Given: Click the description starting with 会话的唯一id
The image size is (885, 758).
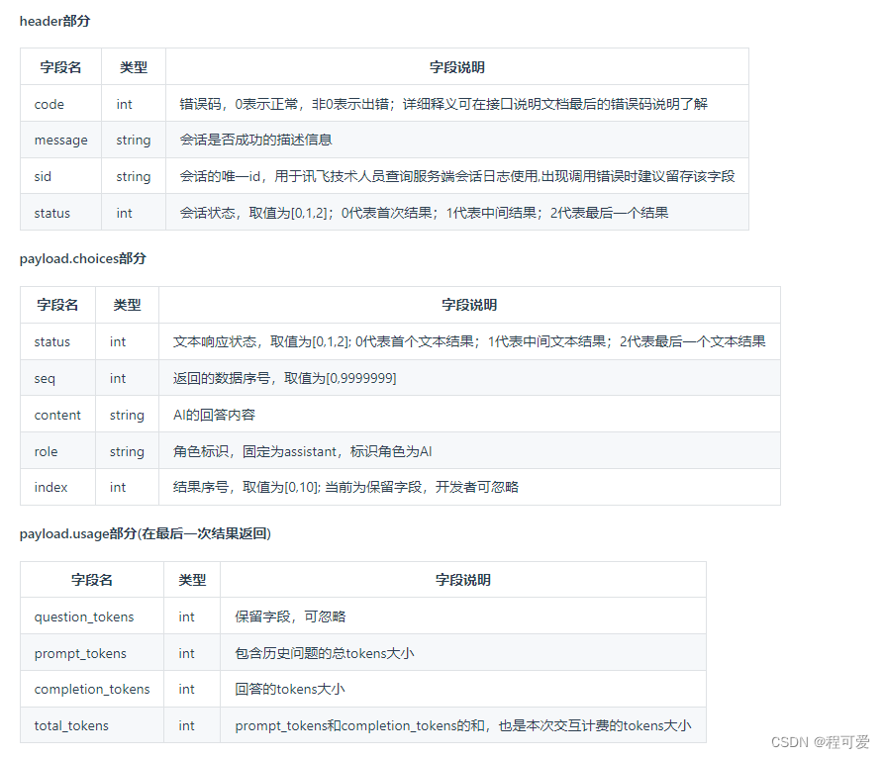Looking at the screenshot, I should tap(457, 177).
